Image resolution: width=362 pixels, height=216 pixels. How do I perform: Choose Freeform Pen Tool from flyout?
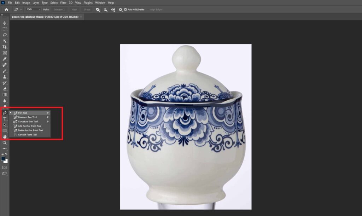(x=30, y=117)
